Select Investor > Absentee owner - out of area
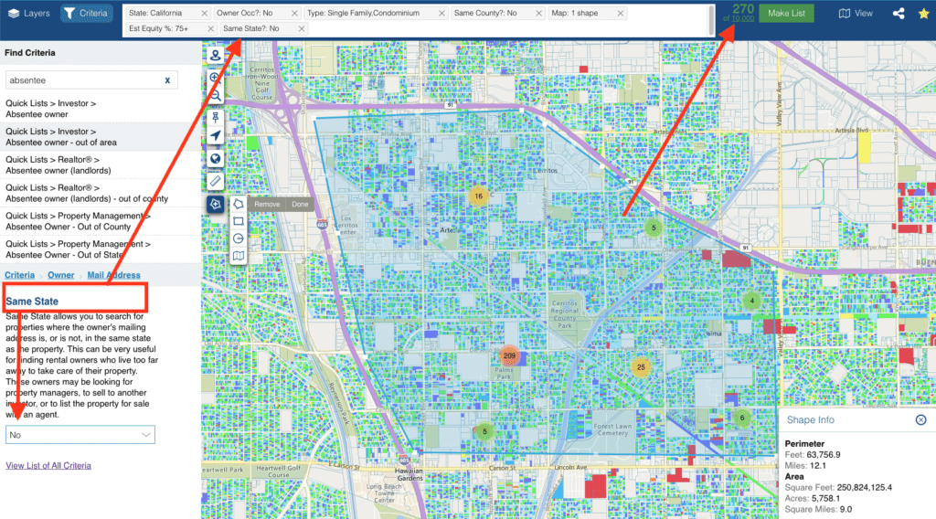Viewport: 936px width, 519px height. [x=101, y=137]
